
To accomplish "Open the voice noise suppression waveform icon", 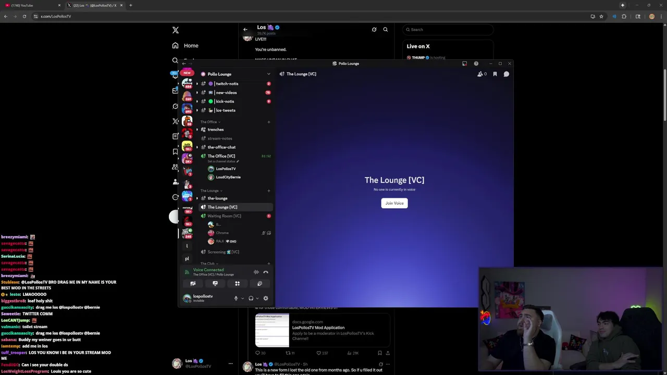I will click(x=256, y=272).
